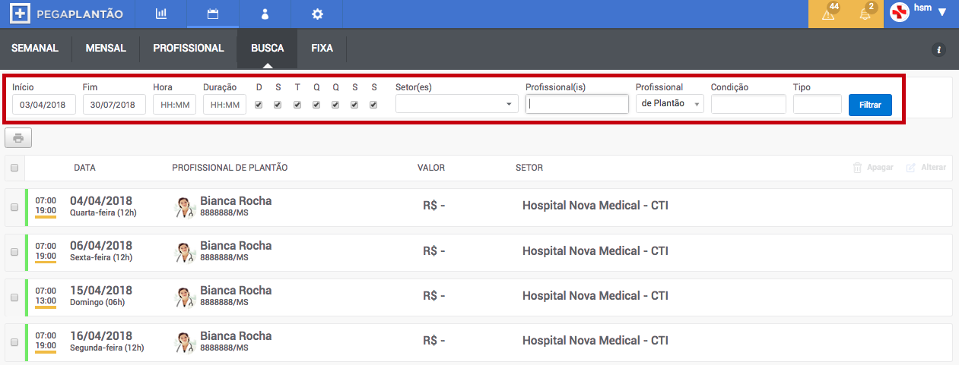Click Bianca Rocha name in 15/04/2018 row

click(236, 291)
